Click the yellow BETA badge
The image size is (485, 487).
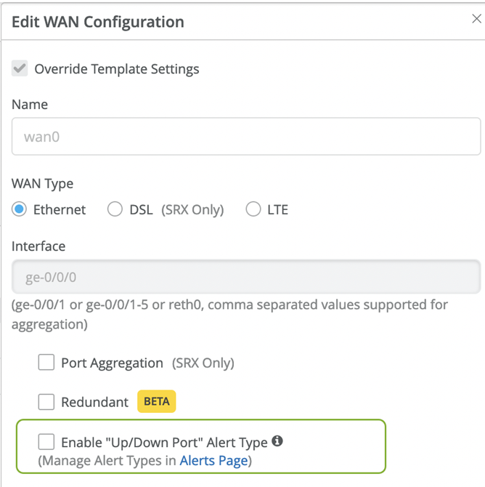[x=157, y=401]
